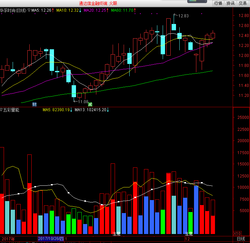Select the 五彩量能 indicator name
250x243 pixels.
click(x=11, y=110)
